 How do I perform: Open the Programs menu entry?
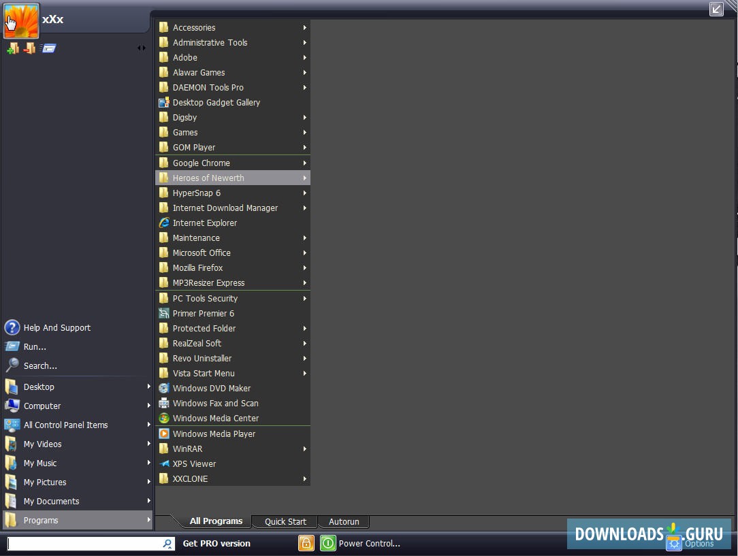coord(77,520)
